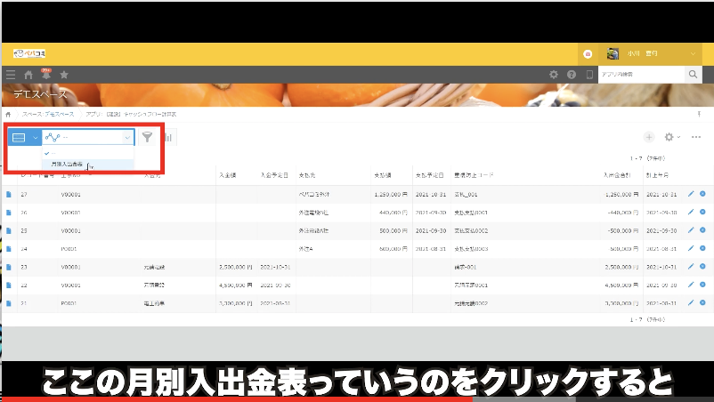The width and height of the screenshot is (714, 402).
Task: Open the app settings gear dropdown
Action: coord(671,137)
